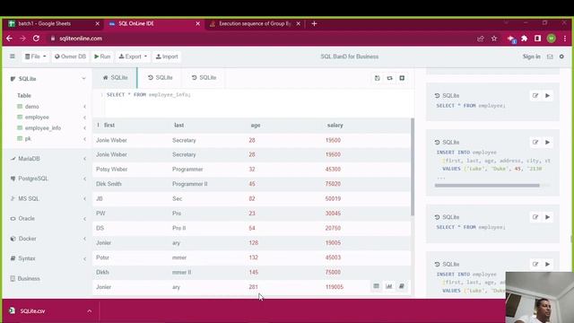Sort by the age column header
Screen dimensions: 574x323
[256, 126]
